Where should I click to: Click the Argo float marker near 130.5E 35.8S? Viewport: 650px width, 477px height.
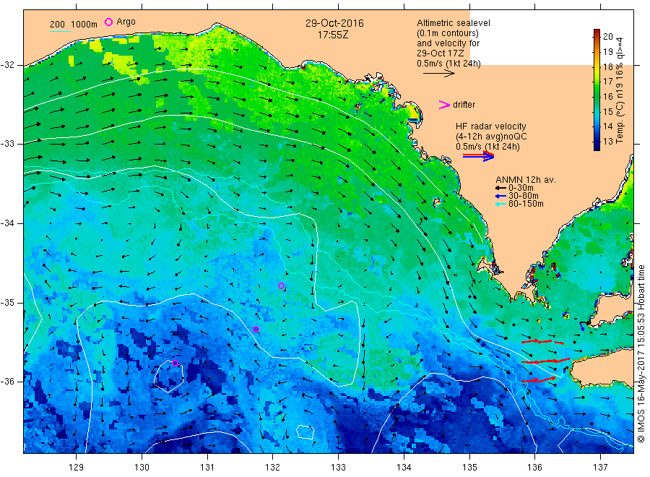(x=175, y=364)
